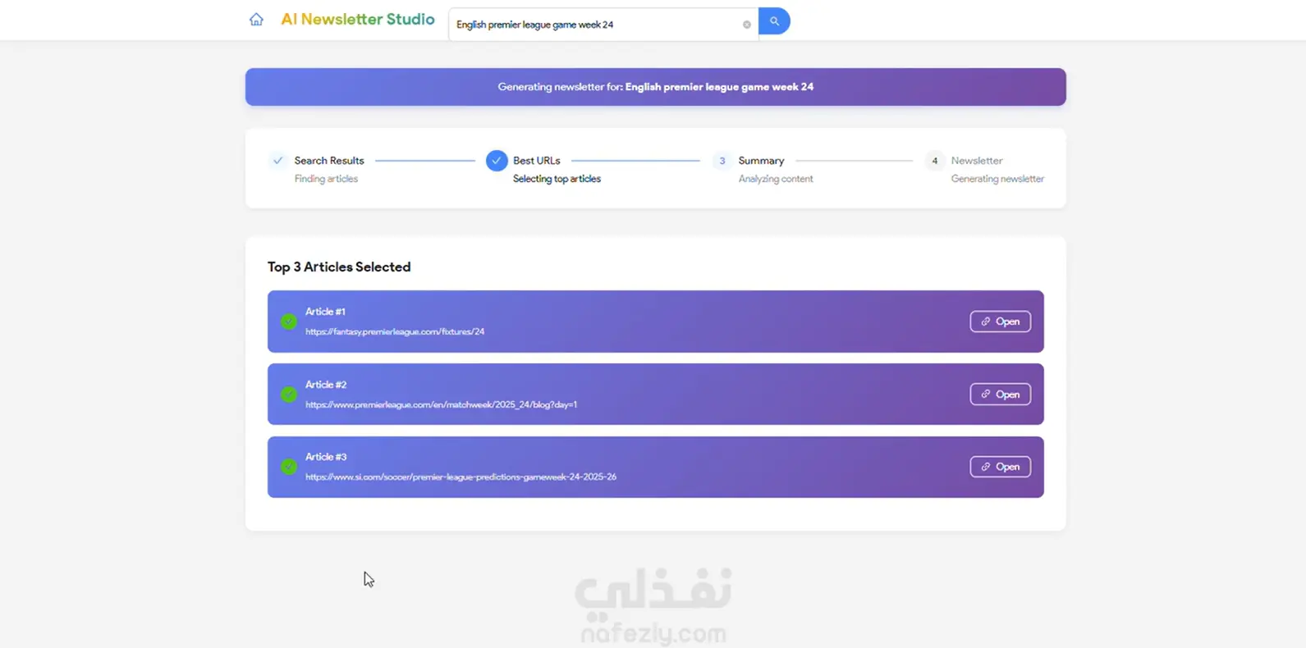Click the fantasy.premierleague.com fixtures URL
Viewport: 1306px width, 648px height.
pos(395,331)
